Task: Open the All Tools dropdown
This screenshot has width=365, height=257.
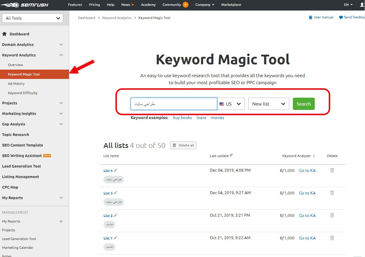Action: [32, 18]
